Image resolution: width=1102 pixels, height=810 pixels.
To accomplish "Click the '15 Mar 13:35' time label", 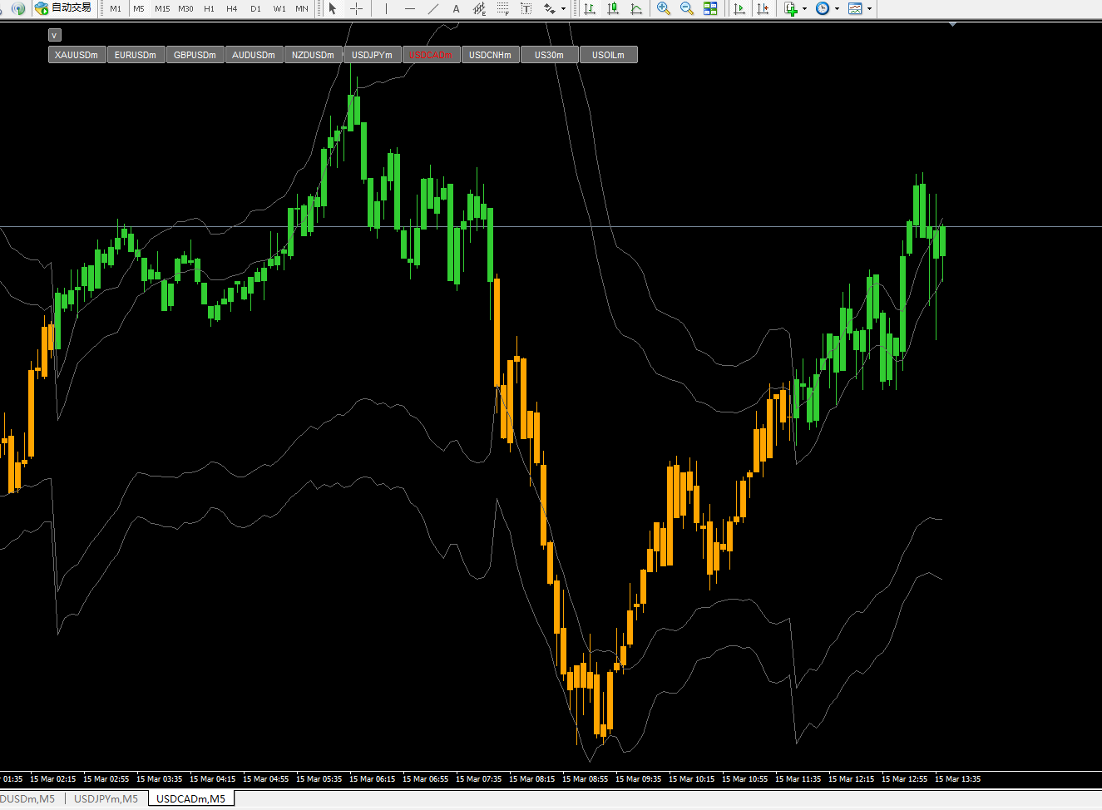I will coord(958,779).
